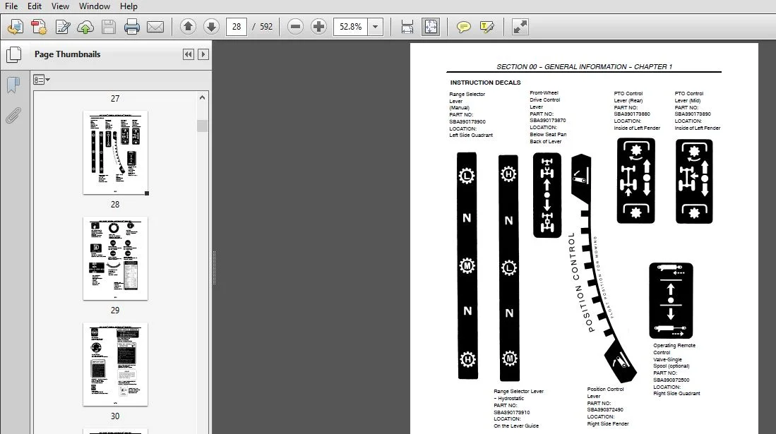Select the Highlight text tool
This screenshot has height=434, width=776.
(x=487, y=27)
